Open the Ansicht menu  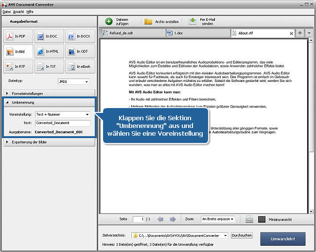(x=18, y=12)
